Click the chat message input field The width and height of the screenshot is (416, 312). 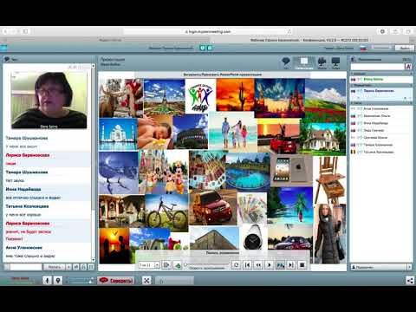pyautogui.click(x=26, y=267)
